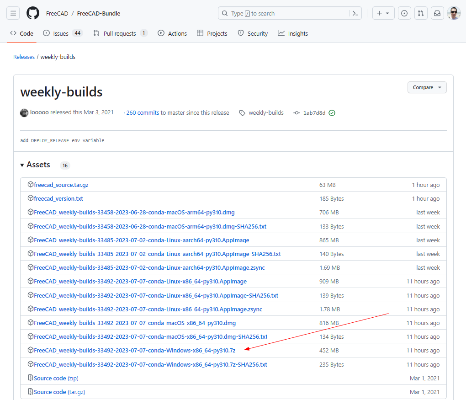Open the Pull requests tab
Screen dimensions: 466x400
(120, 34)
